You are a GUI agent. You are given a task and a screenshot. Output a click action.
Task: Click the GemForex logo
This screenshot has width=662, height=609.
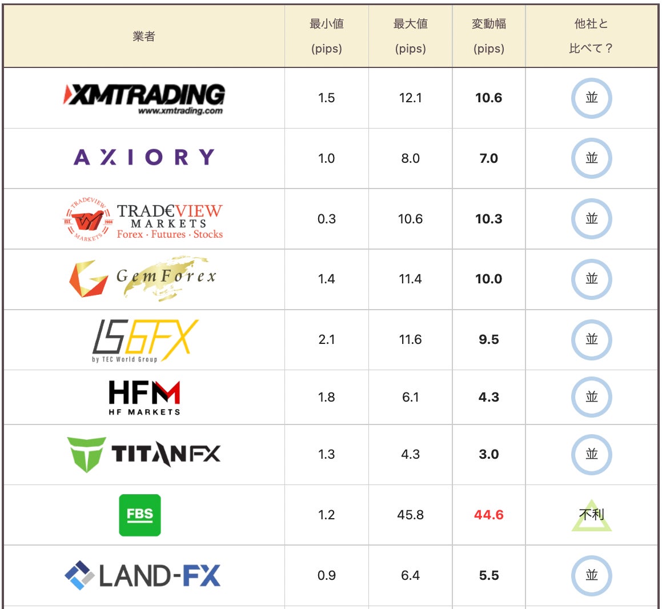pyautogui.click(x=143, y=278)
